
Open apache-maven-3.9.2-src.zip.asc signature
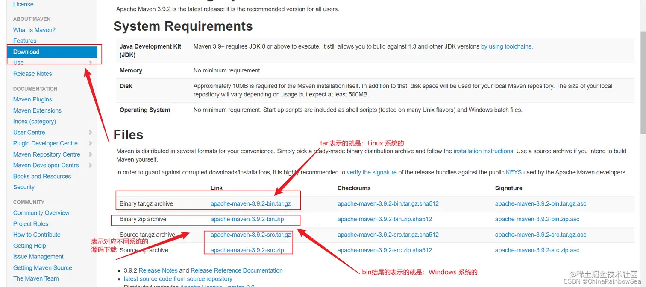click(x=537, y=250)
